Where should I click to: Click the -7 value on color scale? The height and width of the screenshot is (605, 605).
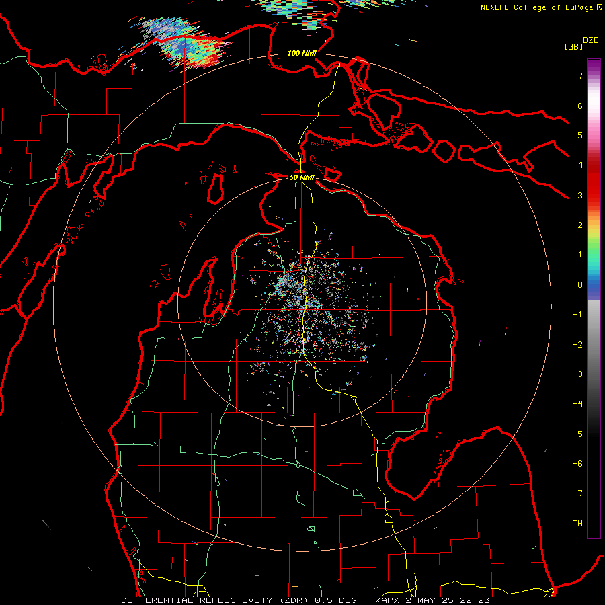pyautogui.click(x=577, y=493)
